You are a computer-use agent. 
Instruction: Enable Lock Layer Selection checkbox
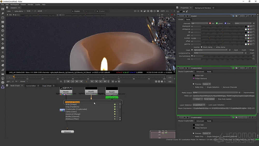point(207,105)
